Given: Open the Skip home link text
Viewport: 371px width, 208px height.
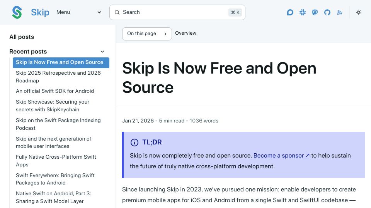Looking at the screenshot, I should pyautogui.click(x=40, y=12).
